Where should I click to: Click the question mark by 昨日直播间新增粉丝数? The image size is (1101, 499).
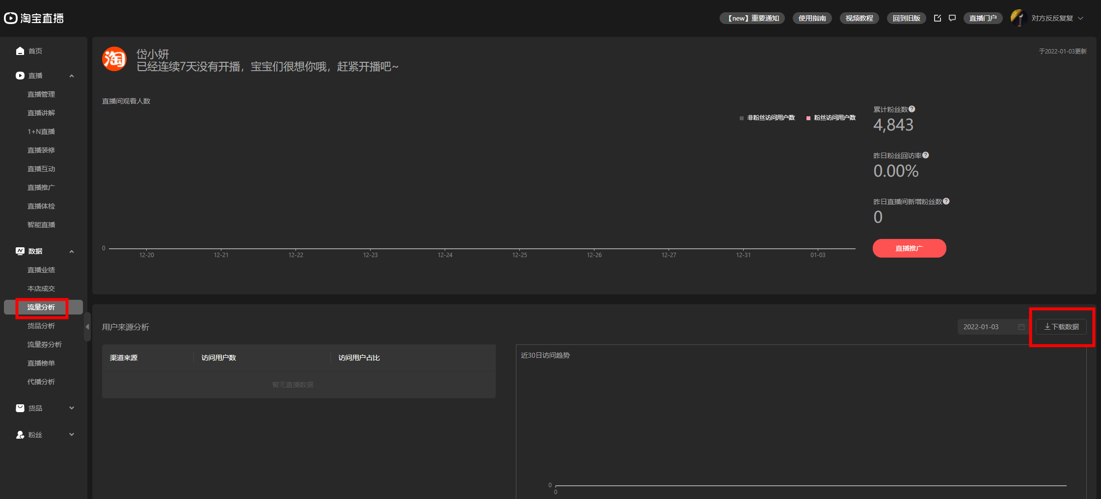pyautogui.click(x=946, y=201)
